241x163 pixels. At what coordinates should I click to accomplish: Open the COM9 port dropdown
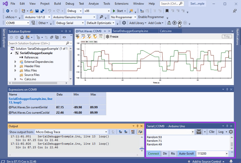pos(27,23)
